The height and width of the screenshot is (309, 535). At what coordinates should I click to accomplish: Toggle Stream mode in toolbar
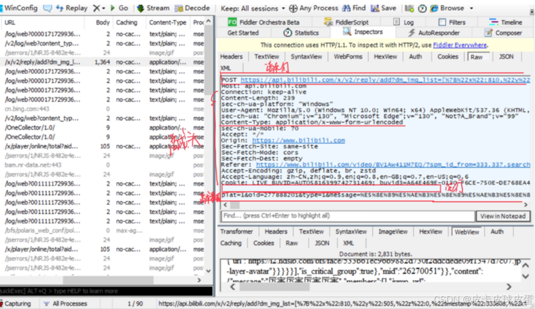point(153,8)
